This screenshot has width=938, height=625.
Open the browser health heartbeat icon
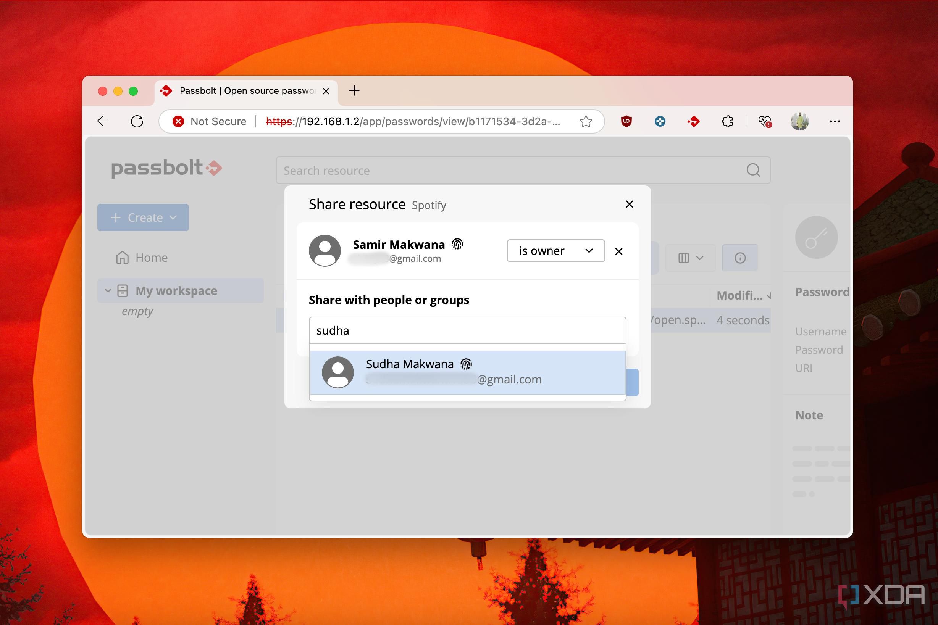click(x=765, y=121)
